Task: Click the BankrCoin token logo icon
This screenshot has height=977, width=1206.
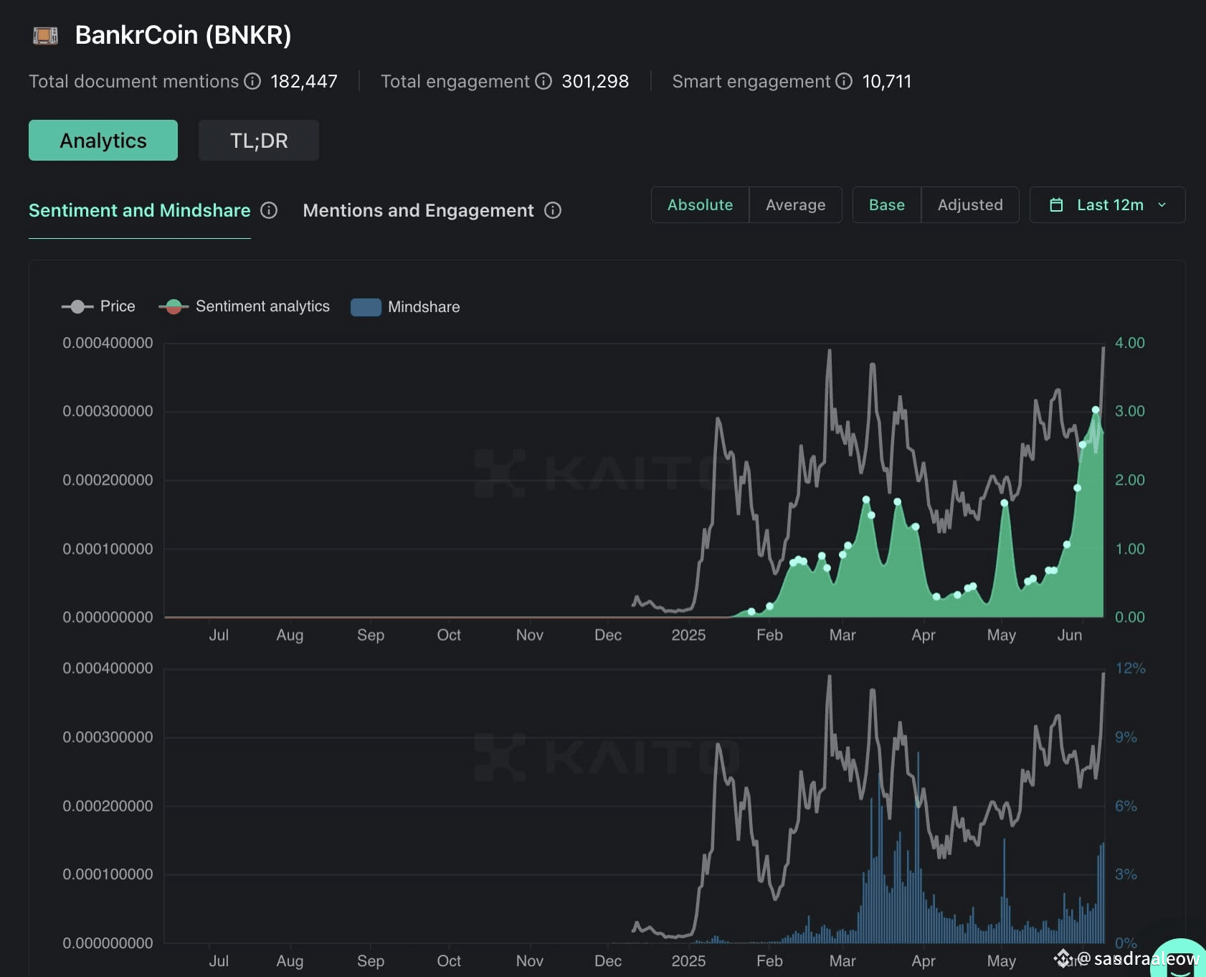Action: [x=46, y=35]
